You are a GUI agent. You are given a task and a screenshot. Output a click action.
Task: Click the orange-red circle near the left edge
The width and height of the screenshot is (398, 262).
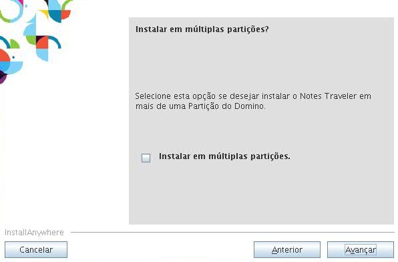[x=4, y=55]
